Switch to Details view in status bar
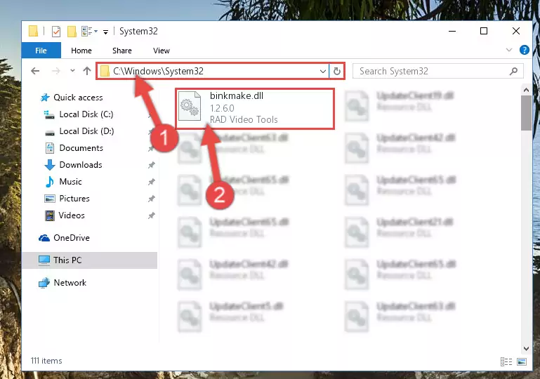Screen dimensions: 540x379 506,361
